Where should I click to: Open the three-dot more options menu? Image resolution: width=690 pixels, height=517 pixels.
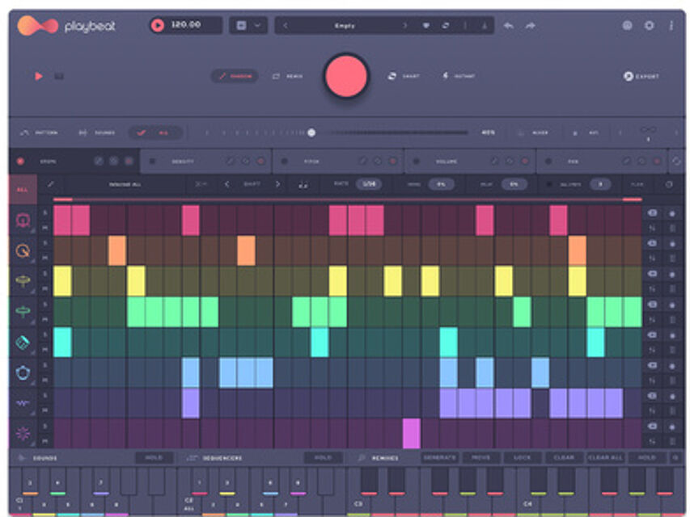pos(671,26)
